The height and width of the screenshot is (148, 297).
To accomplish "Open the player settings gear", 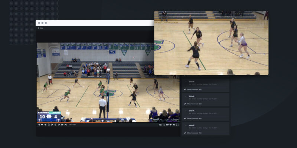I will pyautogui.click(x=174, y=125).
